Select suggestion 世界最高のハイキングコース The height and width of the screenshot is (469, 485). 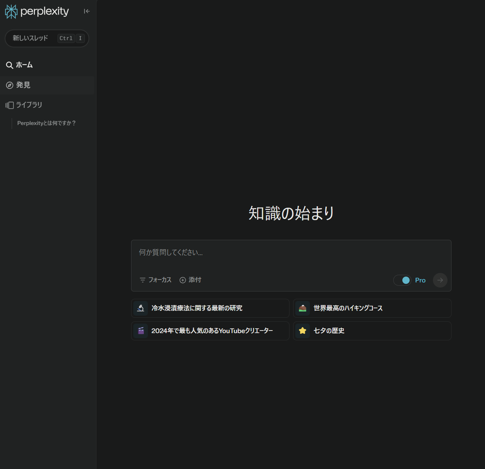tap(372, 308)
